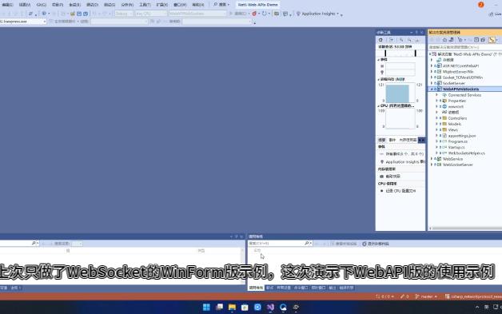This screenshot has width=502, height=314.
Task: Click the red hot reload toolbar icon
Action: click(254, 14)
